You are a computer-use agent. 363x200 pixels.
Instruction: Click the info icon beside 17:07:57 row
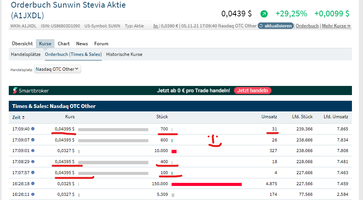(33, 173)
